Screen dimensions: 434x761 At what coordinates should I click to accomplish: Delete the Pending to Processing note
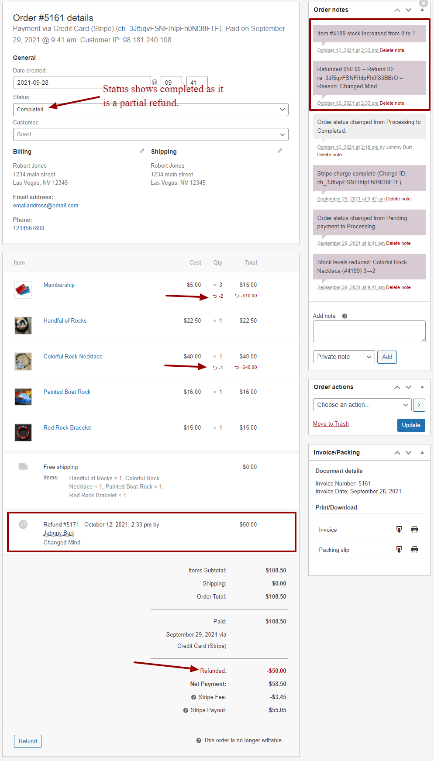(398, 244)
